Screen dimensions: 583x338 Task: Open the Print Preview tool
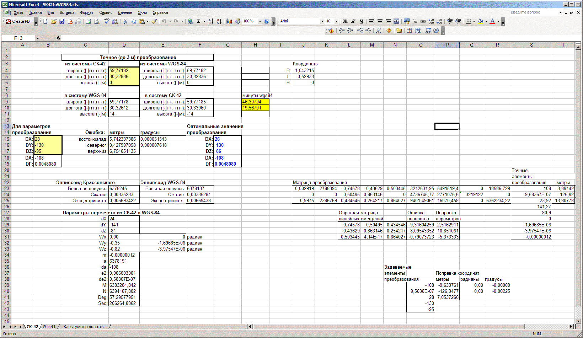(x=97, y=21)
